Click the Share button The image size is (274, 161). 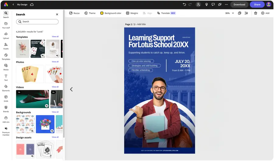257,5
